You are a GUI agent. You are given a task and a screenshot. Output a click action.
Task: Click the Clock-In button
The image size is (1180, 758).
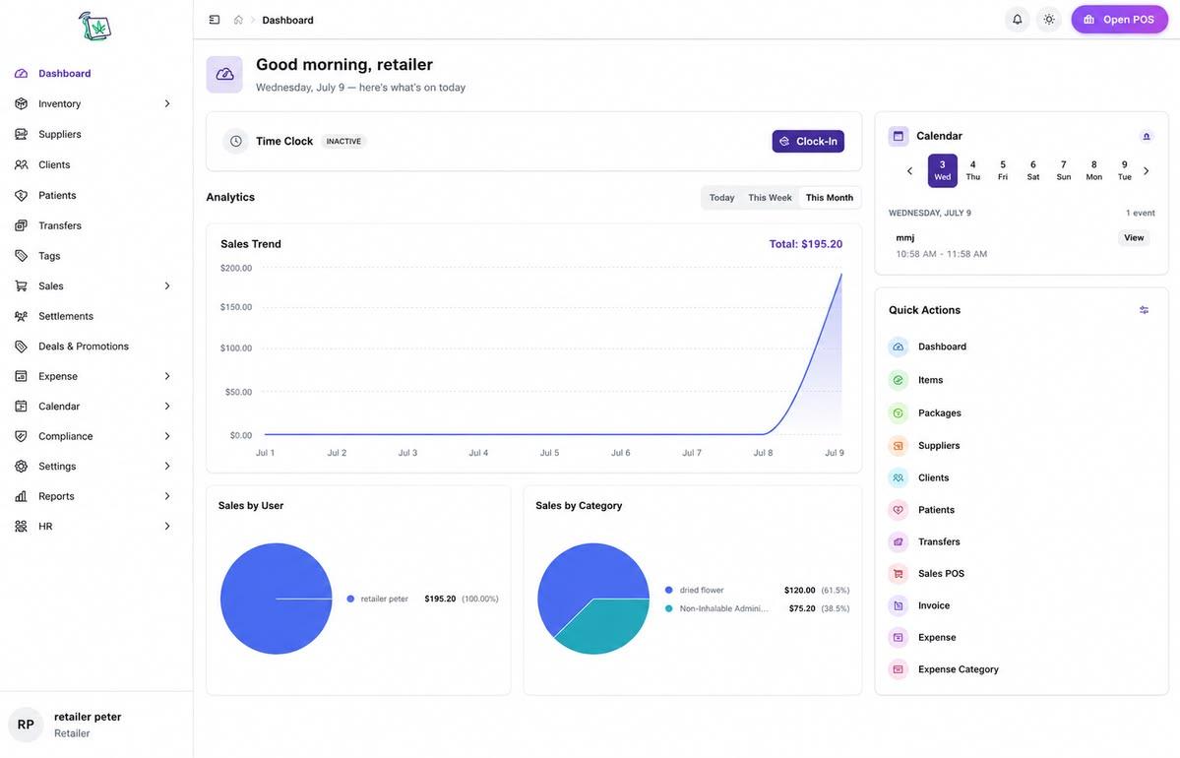coord(807,142)
